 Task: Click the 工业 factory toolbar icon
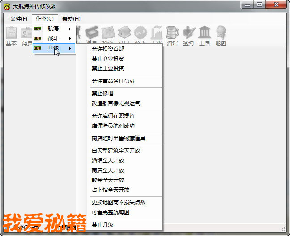tap(156, 35)
